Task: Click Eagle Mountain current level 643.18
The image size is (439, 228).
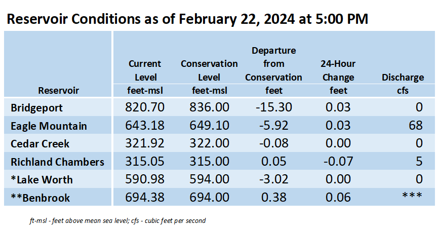Action: (x=145, y=125)
